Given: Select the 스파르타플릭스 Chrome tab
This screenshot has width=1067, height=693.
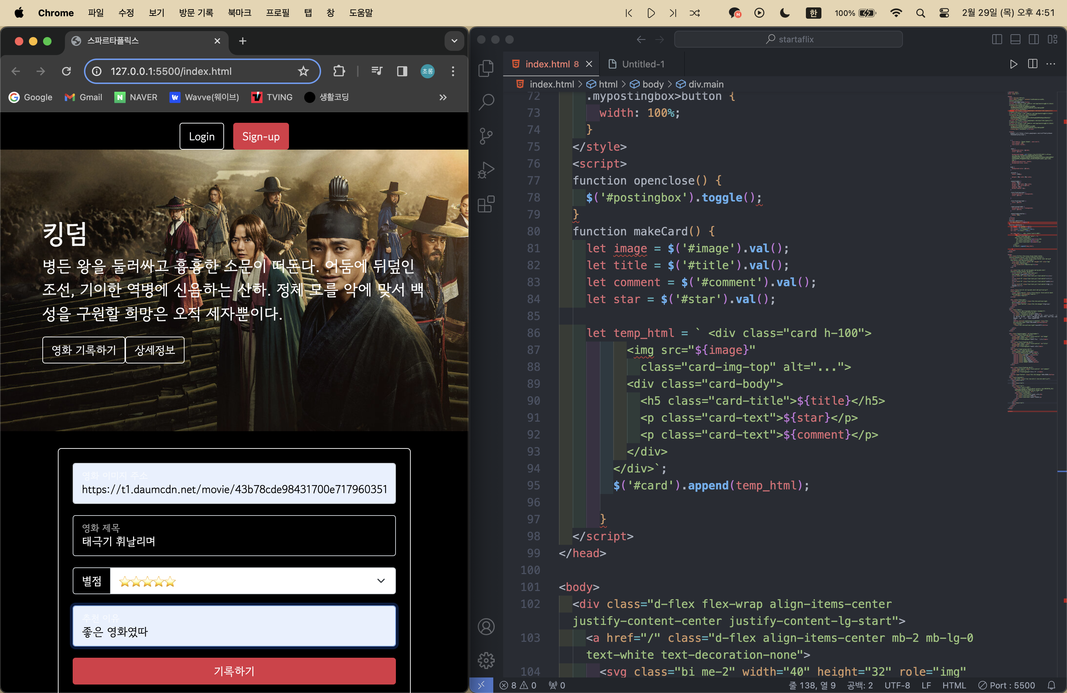Looking at the screenshot, I should (x=146, y=41).
